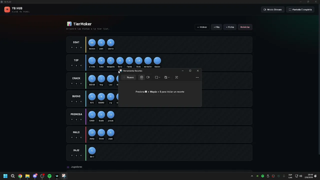Click the Jugadores section heading
The image size is (320, 180).
76,167
